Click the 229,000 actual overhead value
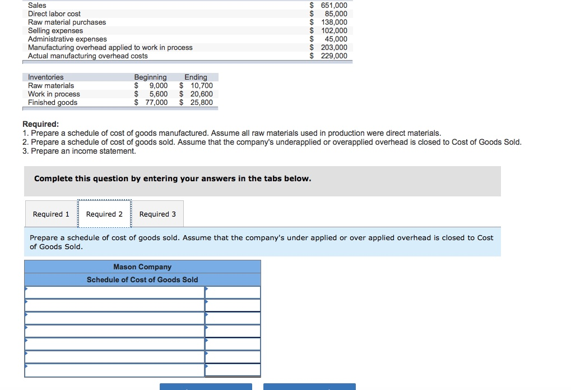 pos(334,56)
